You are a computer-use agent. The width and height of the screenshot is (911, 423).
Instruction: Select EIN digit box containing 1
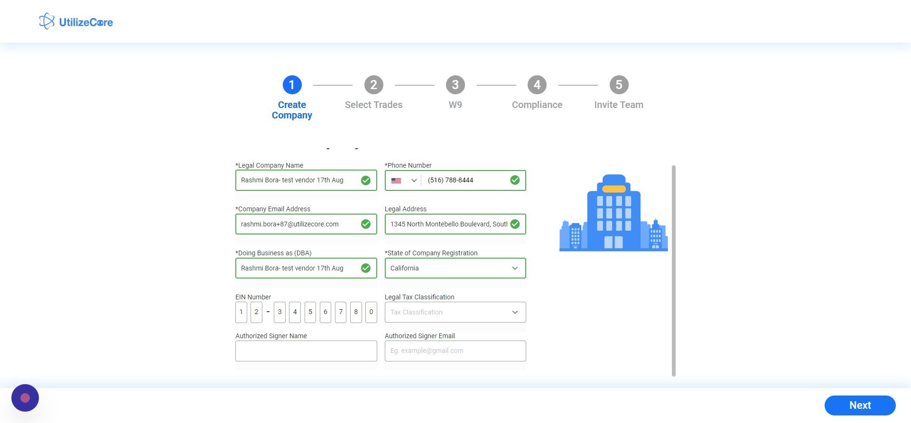coord(241,312)
